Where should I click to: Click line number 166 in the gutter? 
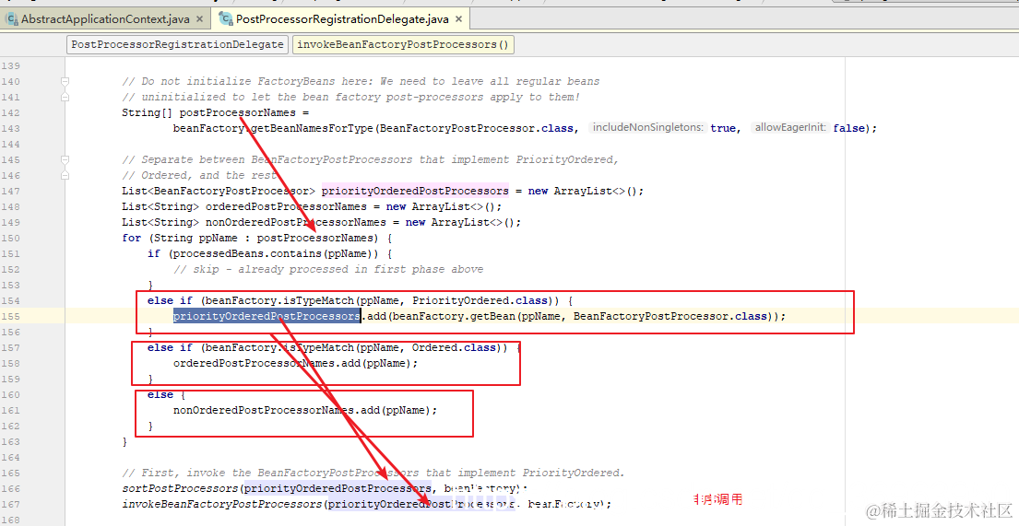[10, 488]
